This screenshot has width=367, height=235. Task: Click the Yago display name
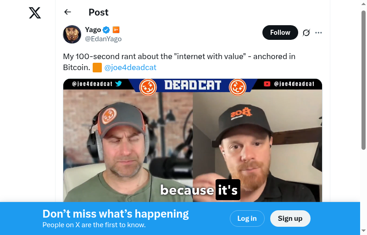93,30
